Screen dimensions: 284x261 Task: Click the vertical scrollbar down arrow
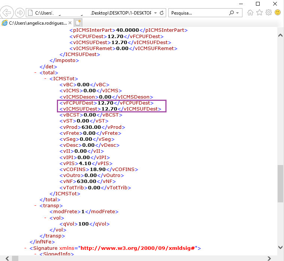pyautogui.click(x=280, y=247)
